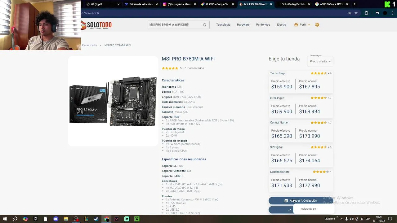Open the Hardware menu
The image size is (397, 223).
click(x=243, y=25)
